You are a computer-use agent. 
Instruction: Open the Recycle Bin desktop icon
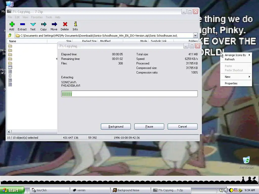click(246, 162)
